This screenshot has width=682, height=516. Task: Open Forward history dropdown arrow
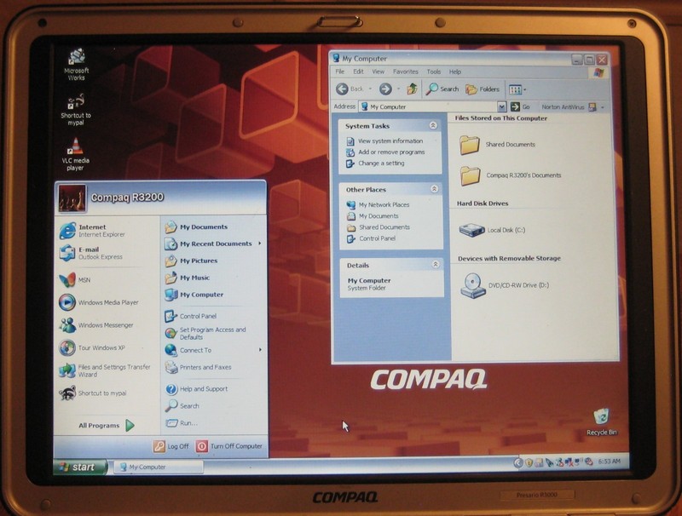click(398, 89)
